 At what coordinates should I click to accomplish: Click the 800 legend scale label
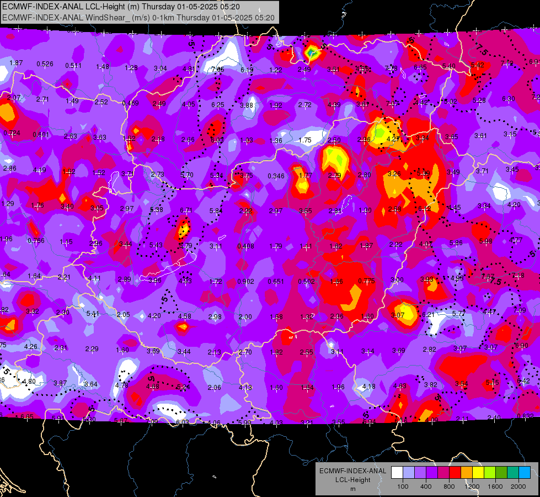(449, 487)
